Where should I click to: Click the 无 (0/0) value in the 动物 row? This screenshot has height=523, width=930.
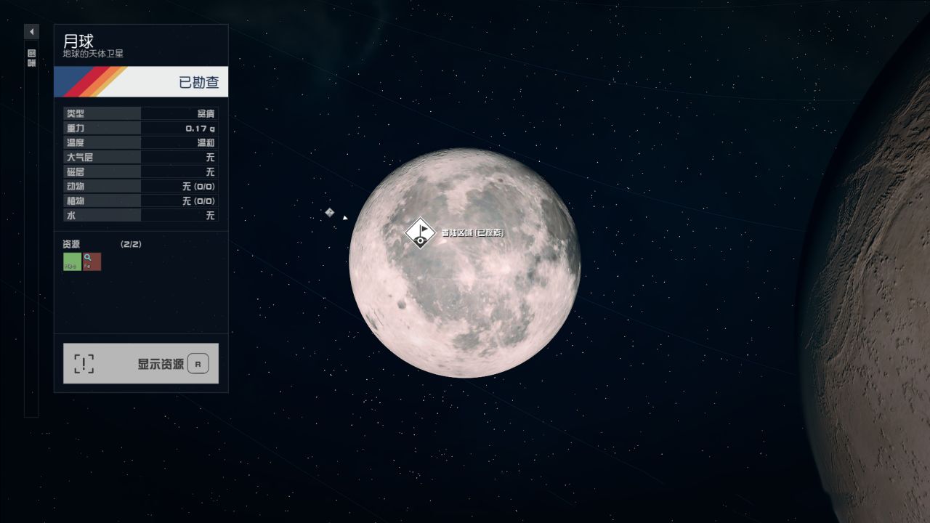pyautogui.click(x=198, y=186)
